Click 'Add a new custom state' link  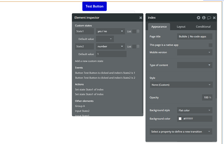89,61
